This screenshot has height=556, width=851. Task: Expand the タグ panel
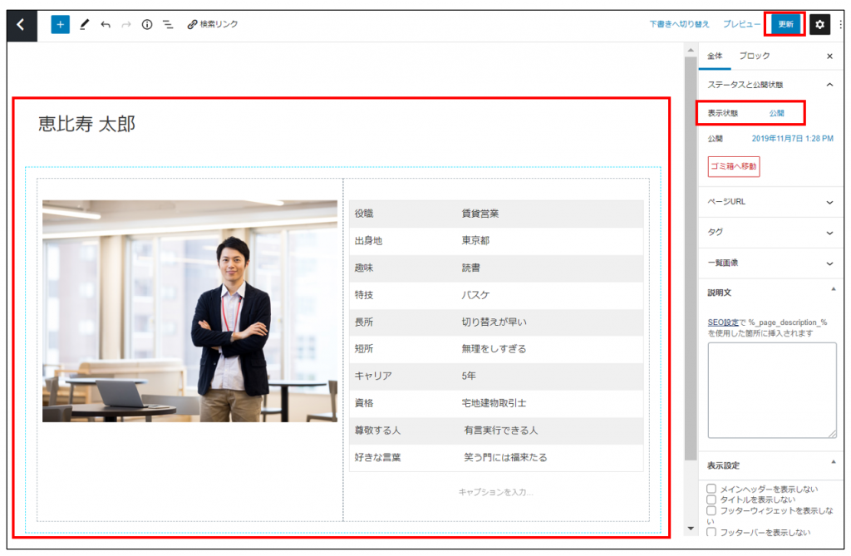(x=770, y=233)
